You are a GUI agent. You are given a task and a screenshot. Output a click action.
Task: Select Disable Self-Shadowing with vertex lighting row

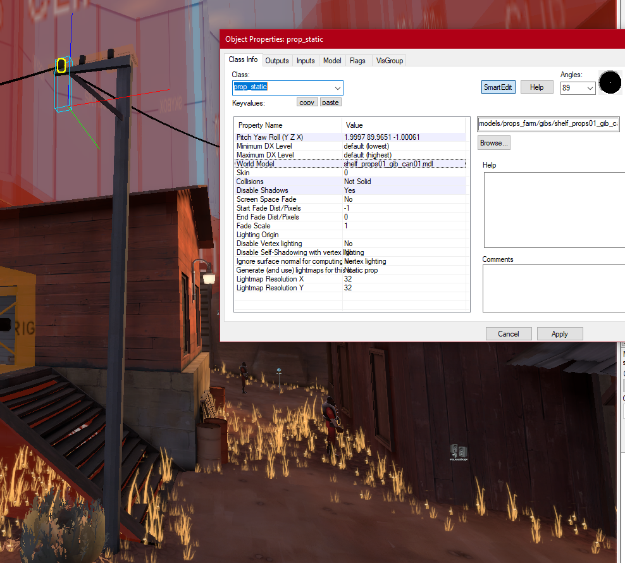[350, 252]
